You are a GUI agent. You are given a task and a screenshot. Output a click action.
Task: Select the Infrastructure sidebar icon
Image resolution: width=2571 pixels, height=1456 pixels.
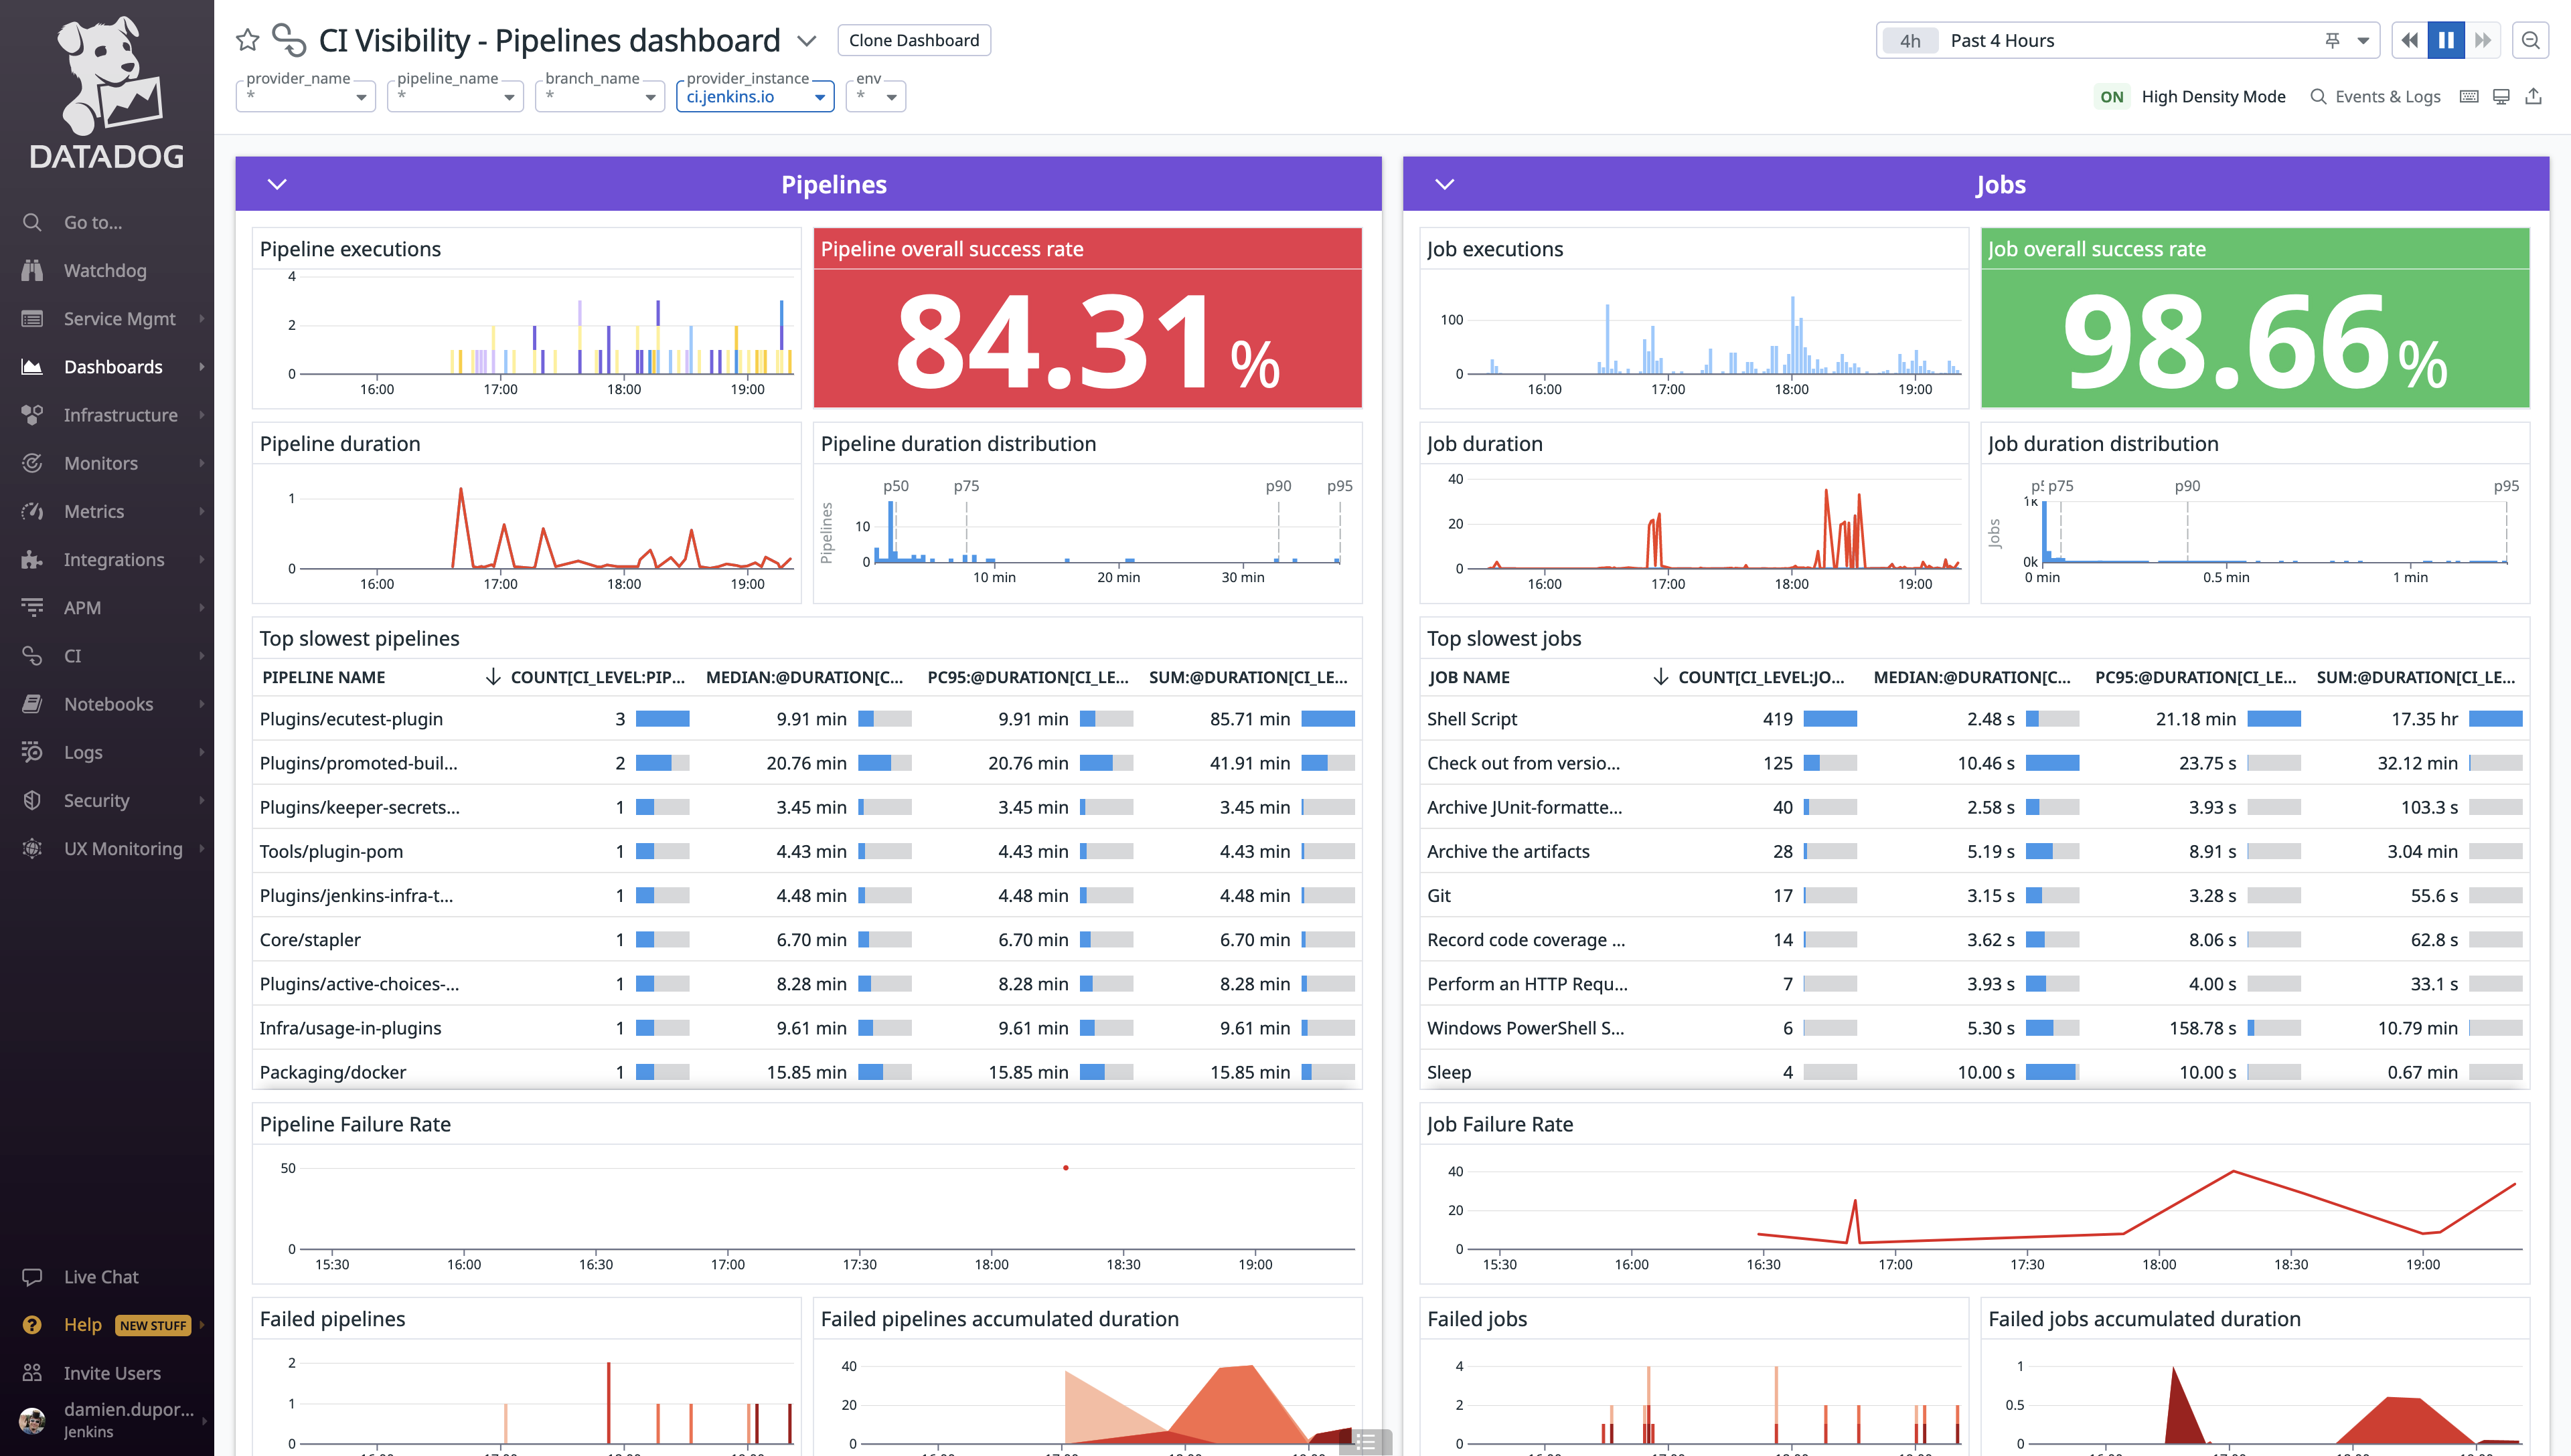[x=32, y=414]
